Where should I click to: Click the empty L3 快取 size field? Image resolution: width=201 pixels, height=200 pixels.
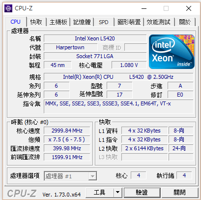click(144, 157)
